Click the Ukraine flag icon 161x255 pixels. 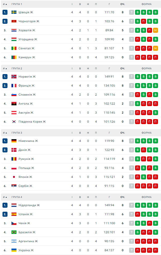tap(14, 250)
